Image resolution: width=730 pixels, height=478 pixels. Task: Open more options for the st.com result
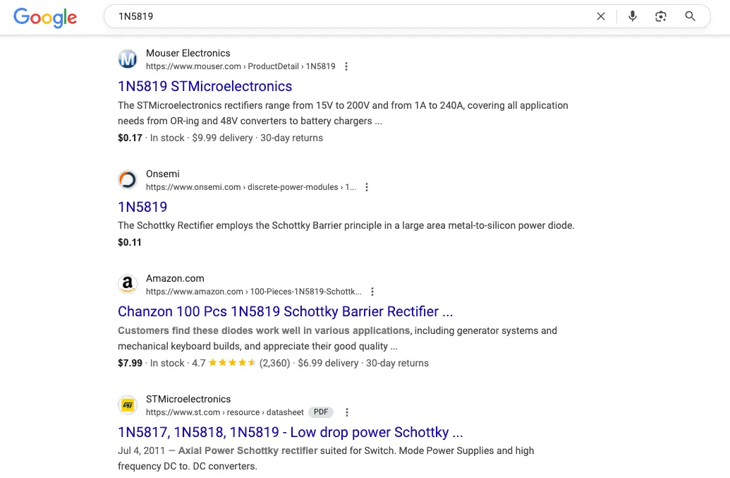click(347, 412)
